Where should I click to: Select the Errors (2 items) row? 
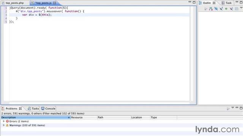tap(19, 121)
